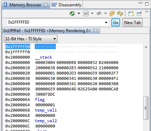
Task: Switch to the Disassembly tab
Action: pyautogui.click(x=66, y=5)
